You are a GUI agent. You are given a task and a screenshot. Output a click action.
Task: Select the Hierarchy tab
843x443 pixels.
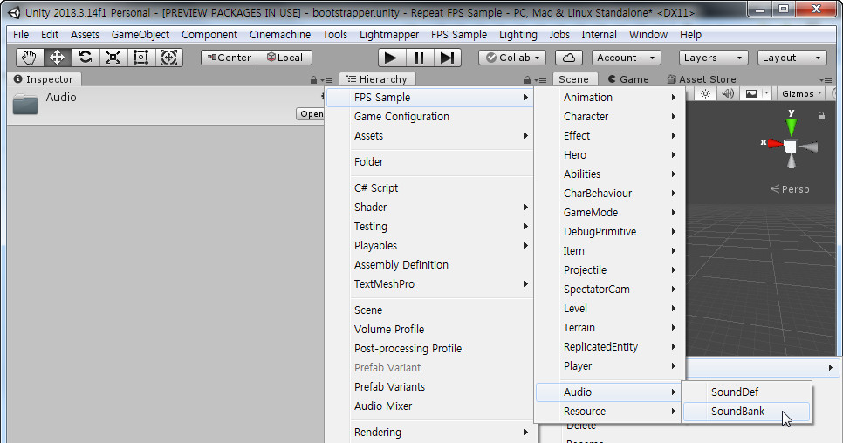pos(377,79)
